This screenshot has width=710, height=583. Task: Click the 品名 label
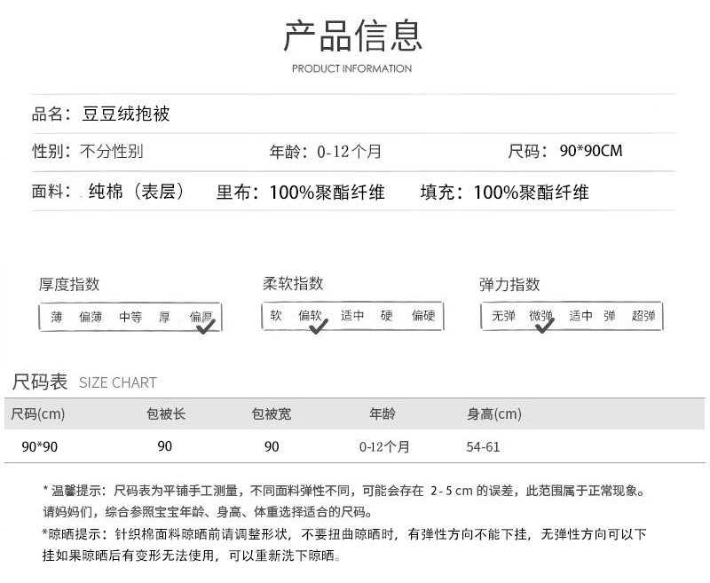pos(51,114)
